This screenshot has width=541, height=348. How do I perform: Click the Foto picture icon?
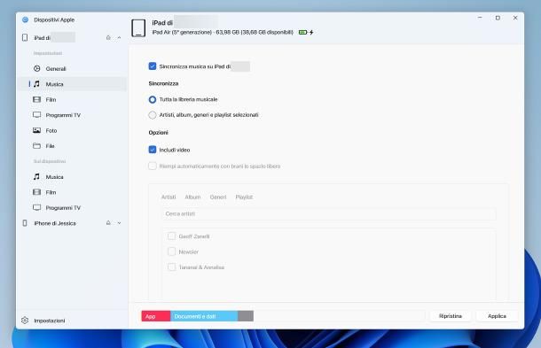coord(36,130)
